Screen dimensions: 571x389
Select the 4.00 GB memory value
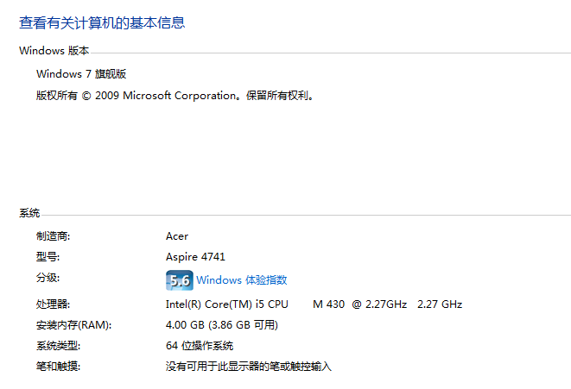point(222,325)
